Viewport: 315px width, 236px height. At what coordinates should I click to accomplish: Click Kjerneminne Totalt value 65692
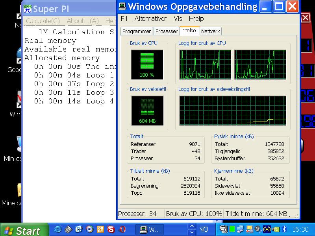(277, 179)
